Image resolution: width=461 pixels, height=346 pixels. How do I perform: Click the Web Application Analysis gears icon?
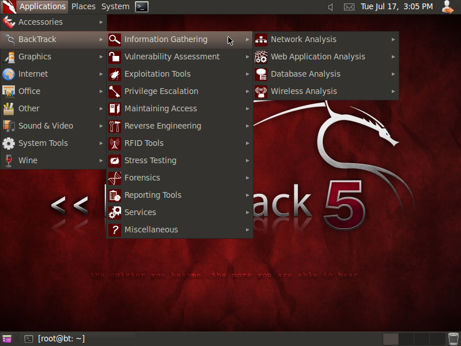click(261, 57)
